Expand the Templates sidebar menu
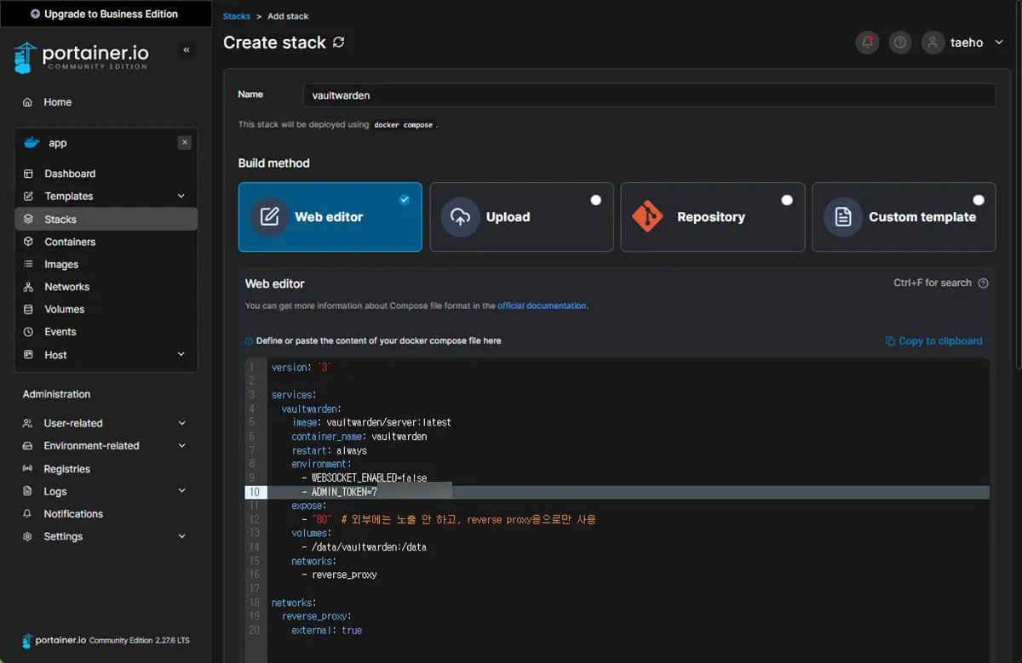This screenshot has height=663, width=1022. pos(106,197)
